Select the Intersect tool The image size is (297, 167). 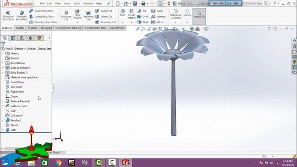(159, 17)
